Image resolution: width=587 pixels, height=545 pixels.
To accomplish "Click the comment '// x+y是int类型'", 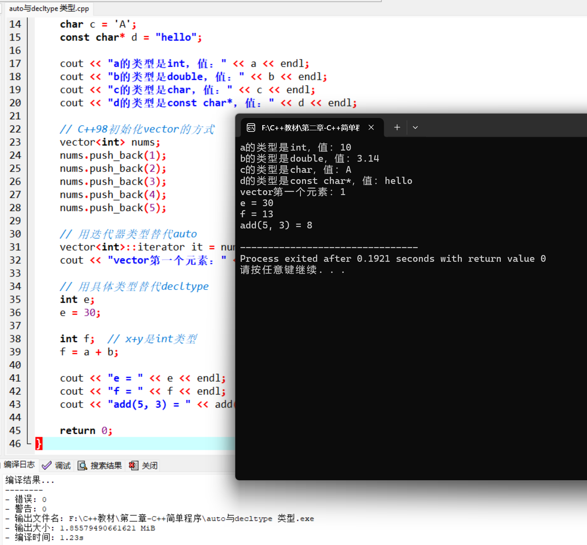I will coord(152,339).
